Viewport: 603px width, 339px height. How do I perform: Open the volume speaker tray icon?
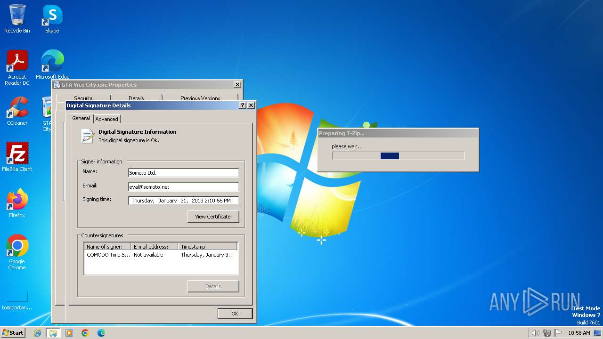point(535,333)
